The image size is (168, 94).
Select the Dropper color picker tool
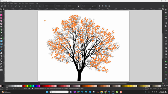coord(1,47)
